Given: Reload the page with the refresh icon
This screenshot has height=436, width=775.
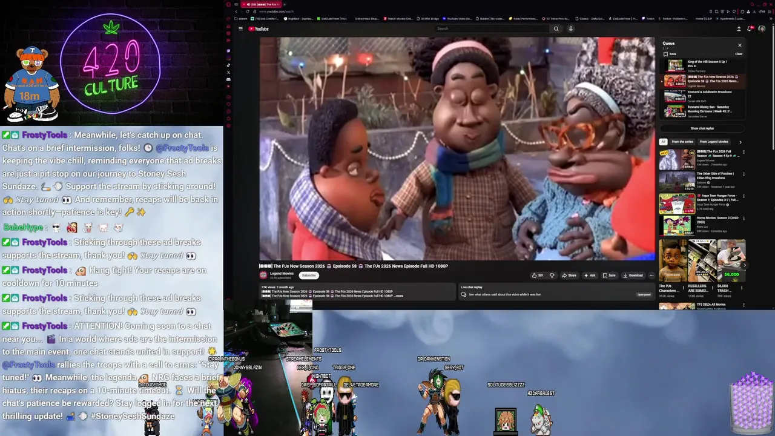Looking at the screenshot, I should pyautogui.click(x=248, y=12).
